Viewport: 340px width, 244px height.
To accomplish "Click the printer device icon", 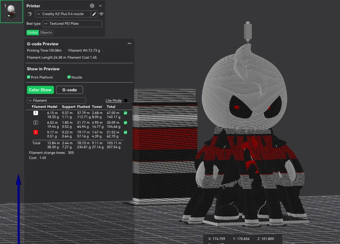I will (30, 14).
